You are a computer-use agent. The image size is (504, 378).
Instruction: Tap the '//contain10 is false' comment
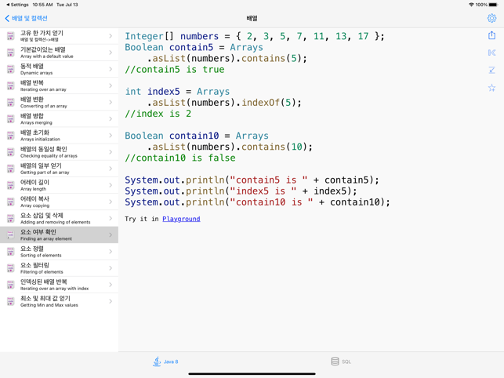pyautogui.click(x=180, y=158)
